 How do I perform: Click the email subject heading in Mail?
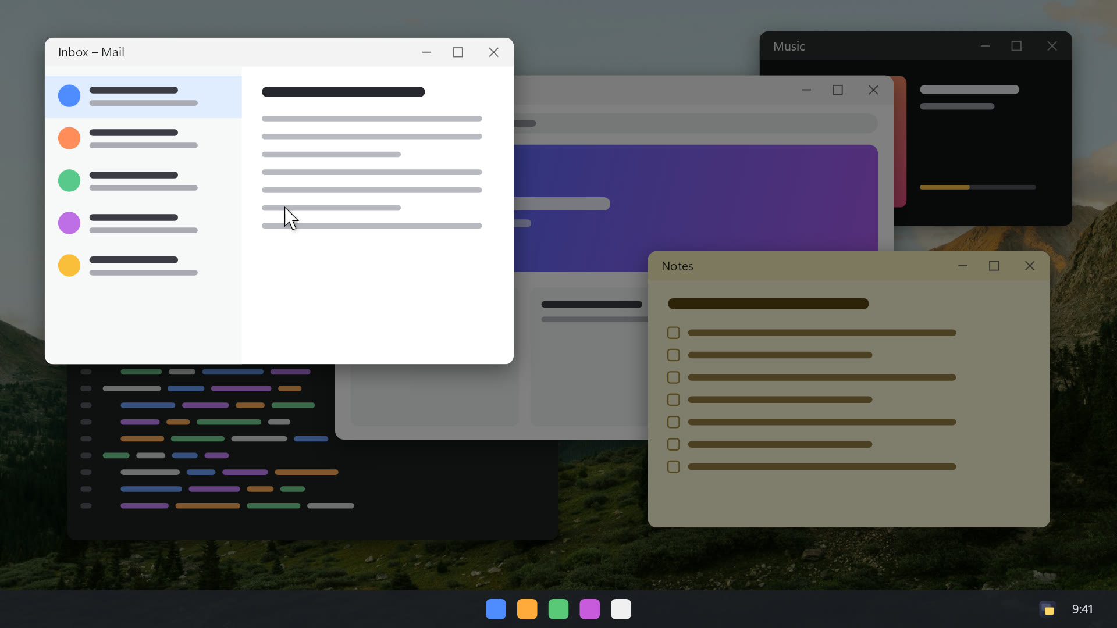coord(343,92)
